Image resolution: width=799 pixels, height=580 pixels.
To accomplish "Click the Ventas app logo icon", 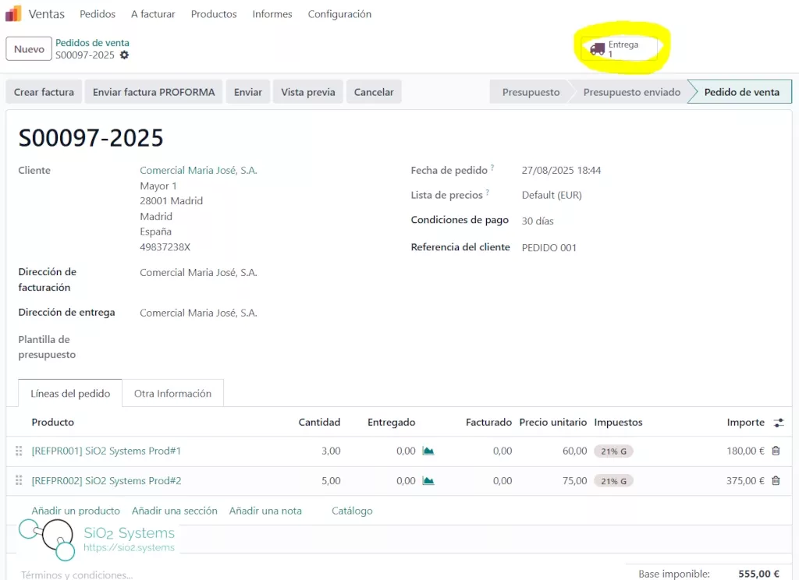I will (x=13, y=14).
